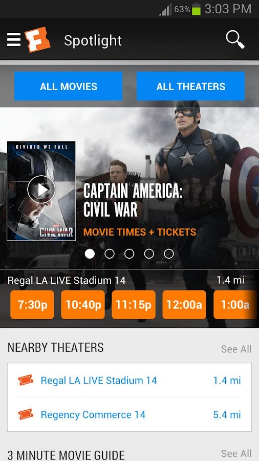The image size is (259, 461).
Task: Open See All for Nearby Theaters
Action: (x=236, y=349)
